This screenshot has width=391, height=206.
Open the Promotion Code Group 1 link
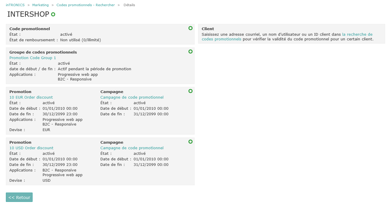tap(32, 58)
